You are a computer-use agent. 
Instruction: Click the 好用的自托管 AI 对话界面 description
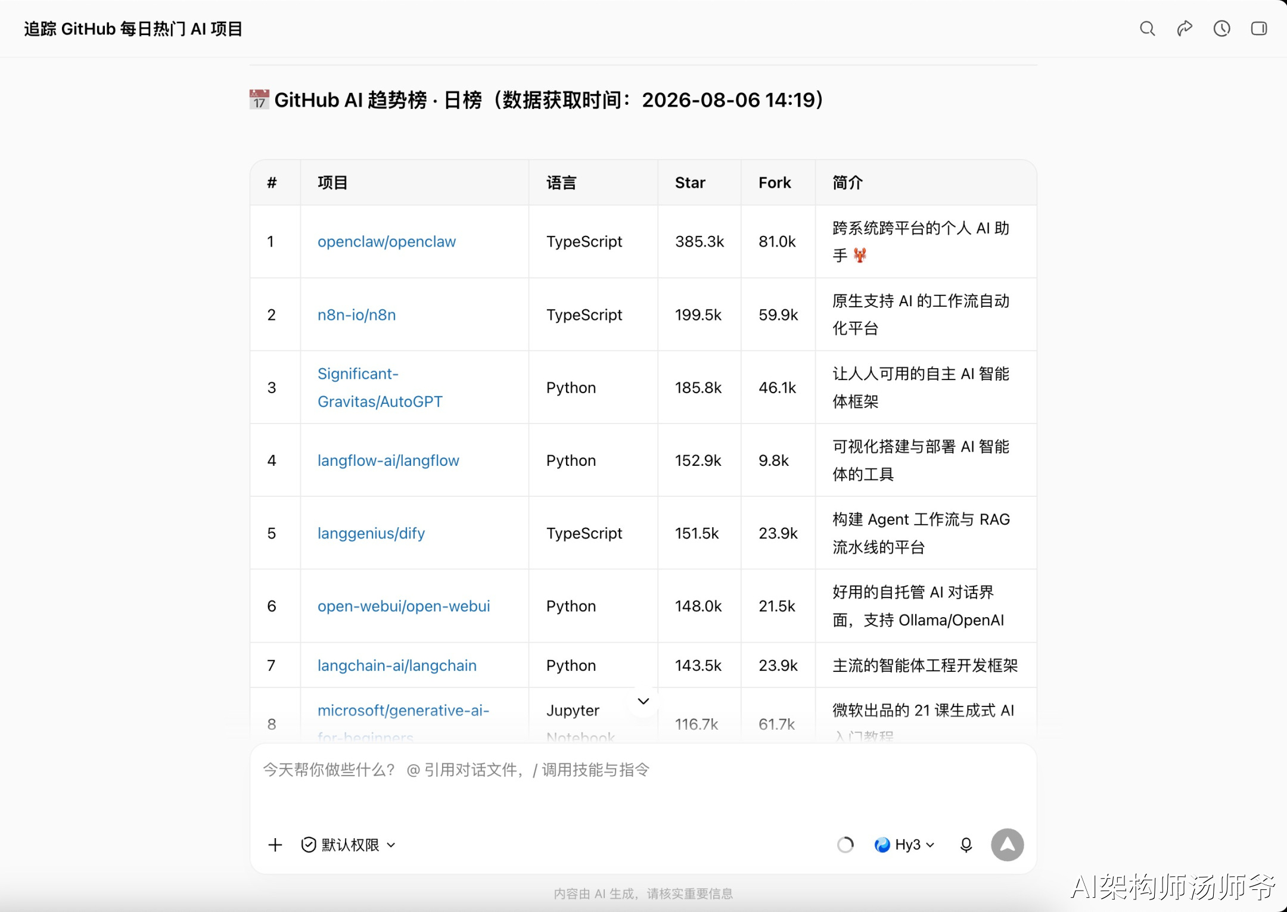918,606
